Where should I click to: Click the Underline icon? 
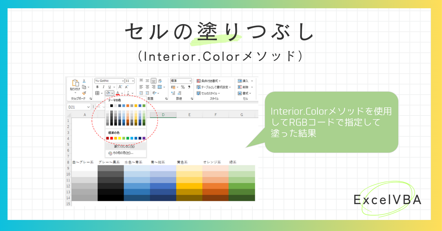pos(109,87)
